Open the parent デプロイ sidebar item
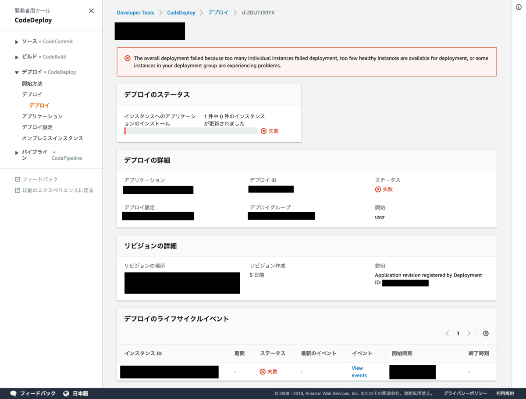526x399 pixels. click(32, 94)
